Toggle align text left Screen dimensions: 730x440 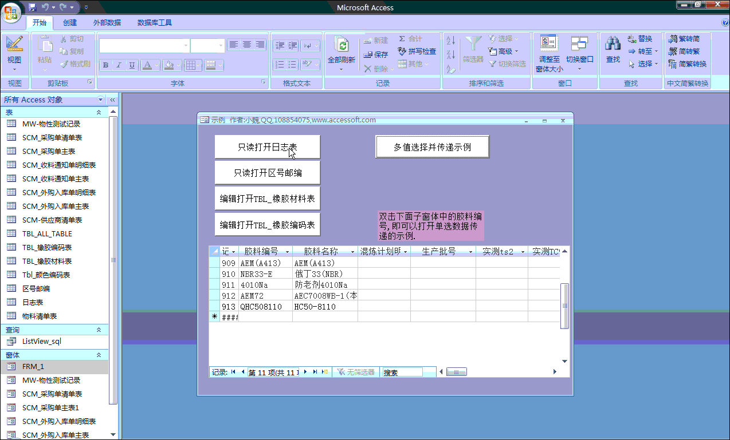[x=233, y=45]
